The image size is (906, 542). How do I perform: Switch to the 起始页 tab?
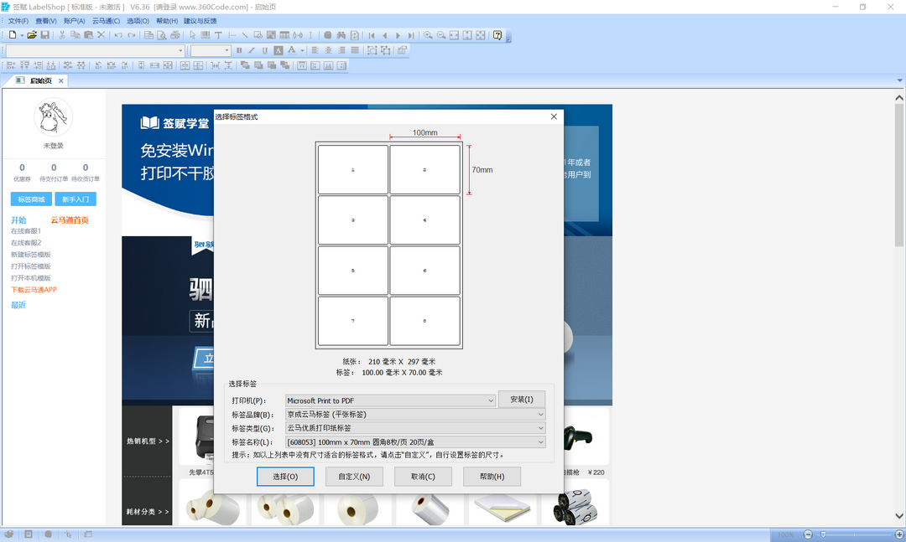point(40,80)
